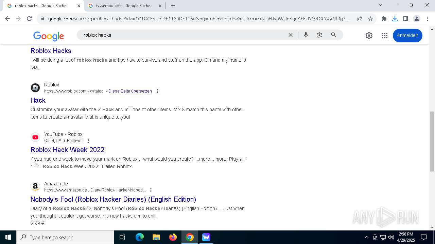Open Google quick settings gear

369,35
